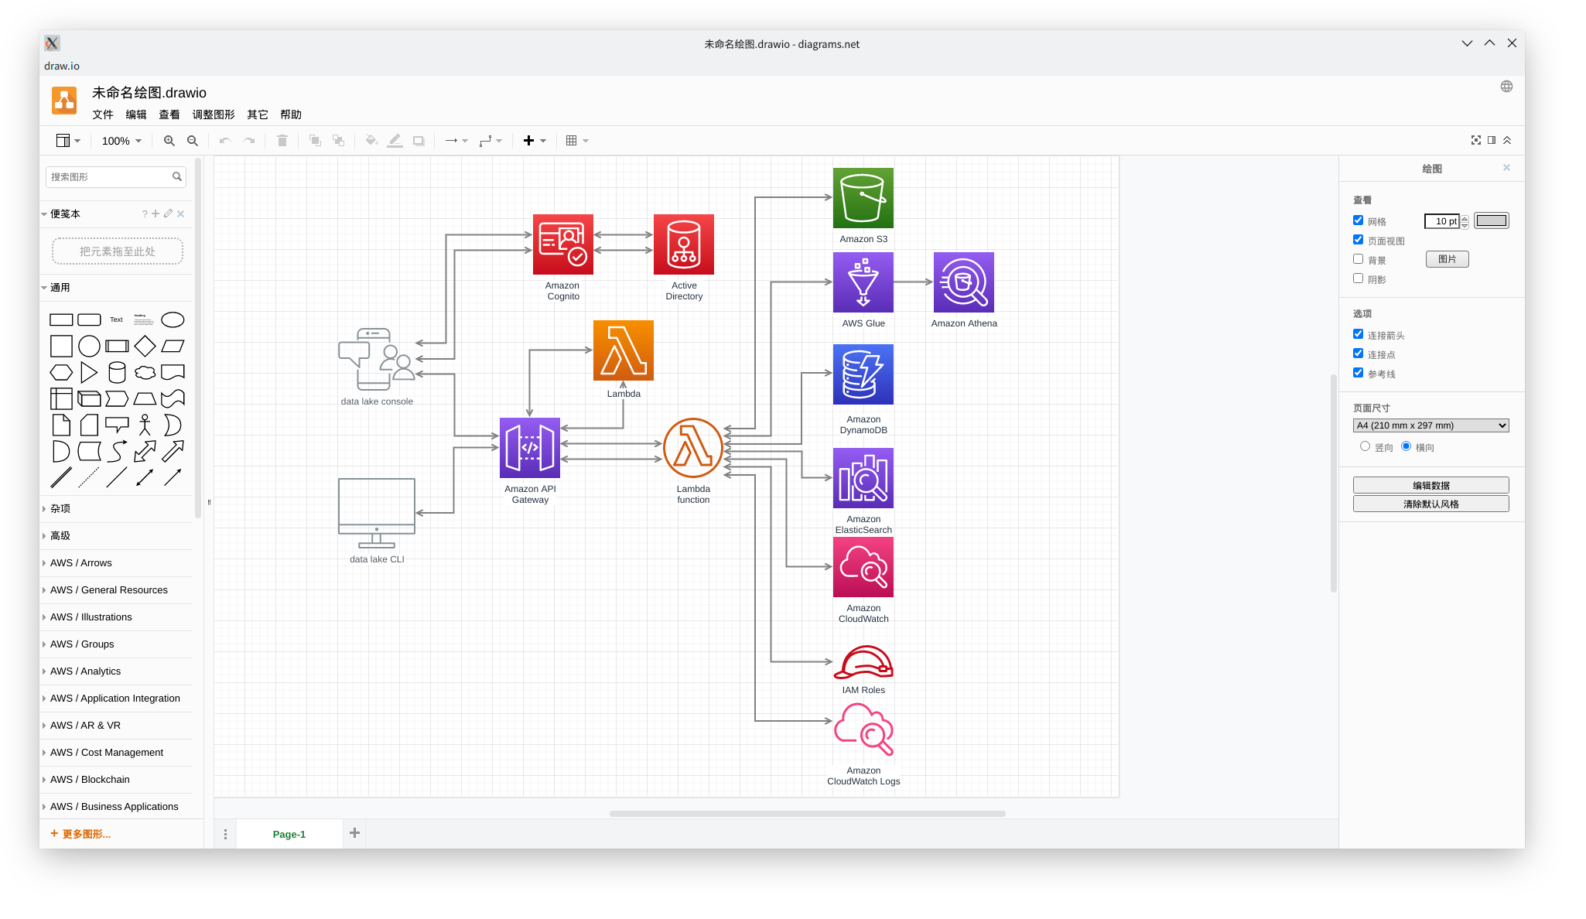Viewport: 1586px width, 919px height.
Task: Select the AWS Glue icon on canvas
Action: [863, 282]
